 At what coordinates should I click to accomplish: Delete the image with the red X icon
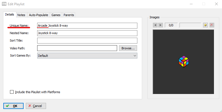[212, 25]
